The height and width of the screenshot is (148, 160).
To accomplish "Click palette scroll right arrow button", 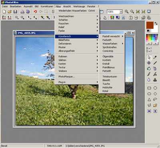I will 156,44.
